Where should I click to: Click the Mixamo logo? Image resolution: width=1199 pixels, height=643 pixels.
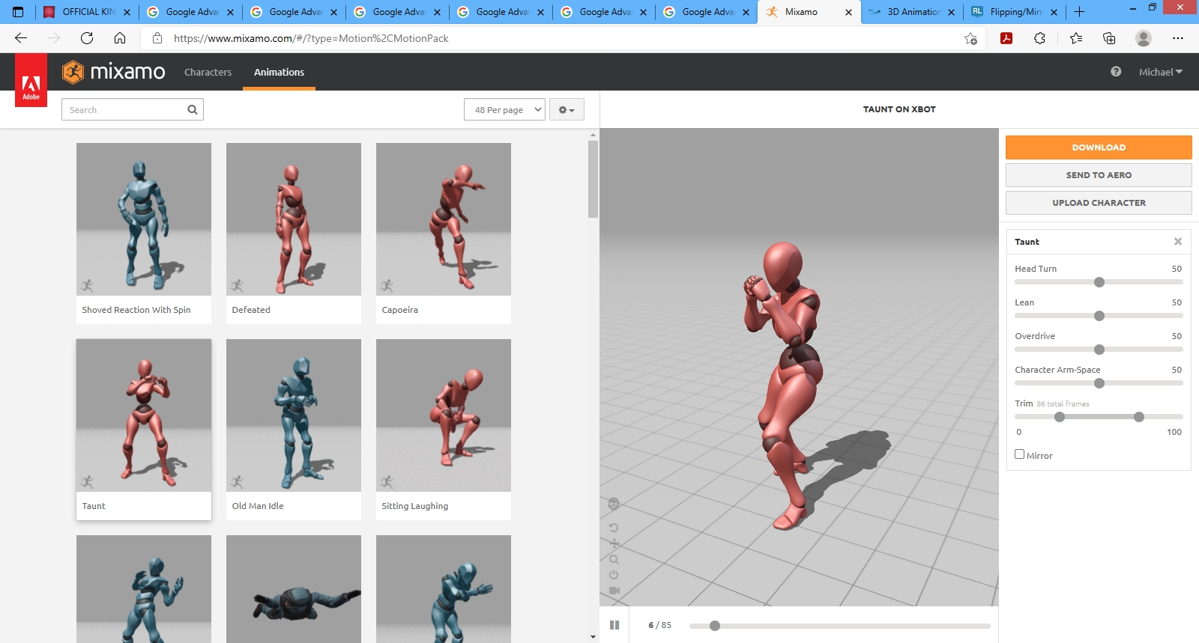pyautogui.click(x=113, y=72)
